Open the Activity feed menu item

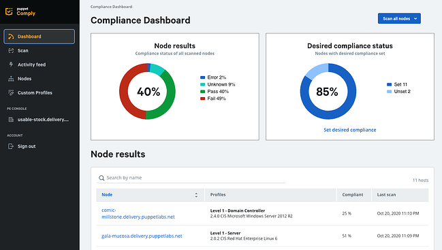[31, 65]
